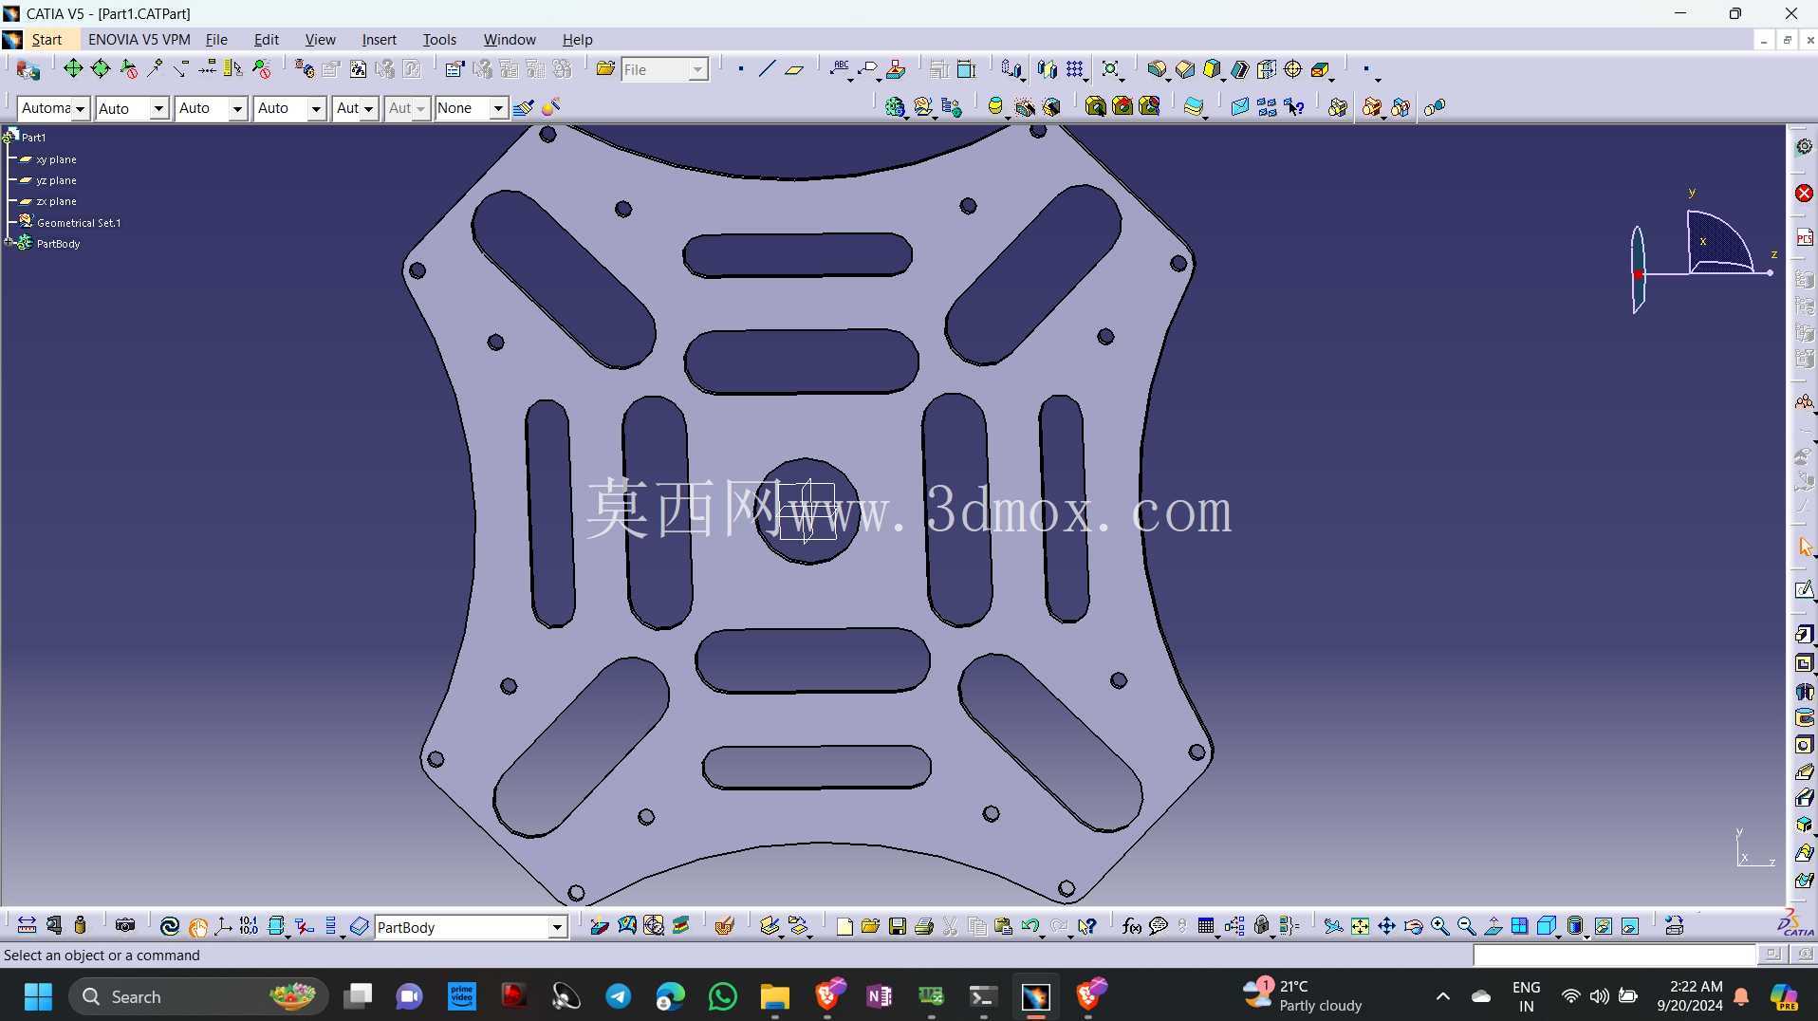Click the Open file folder icon
This screenshot has width=1818, height=1021.
coord(870,926)
